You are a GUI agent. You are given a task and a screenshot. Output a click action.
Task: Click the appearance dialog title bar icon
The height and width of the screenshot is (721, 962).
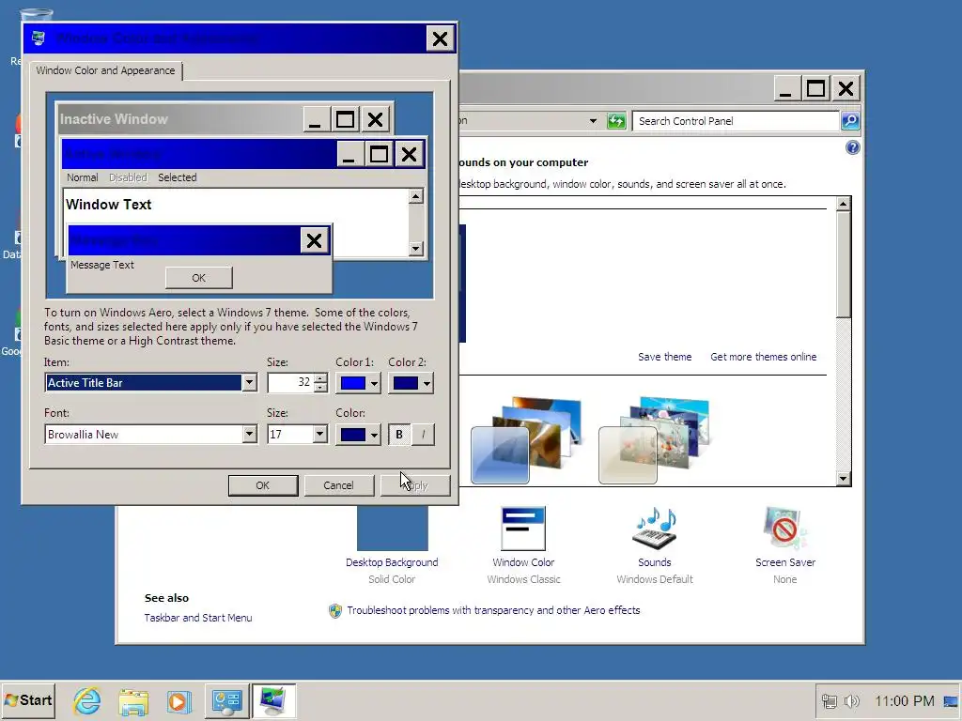point(39,38)
